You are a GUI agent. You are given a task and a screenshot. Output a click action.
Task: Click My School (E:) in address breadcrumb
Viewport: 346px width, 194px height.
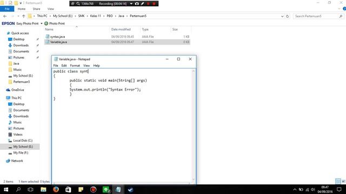coord(63,16)
